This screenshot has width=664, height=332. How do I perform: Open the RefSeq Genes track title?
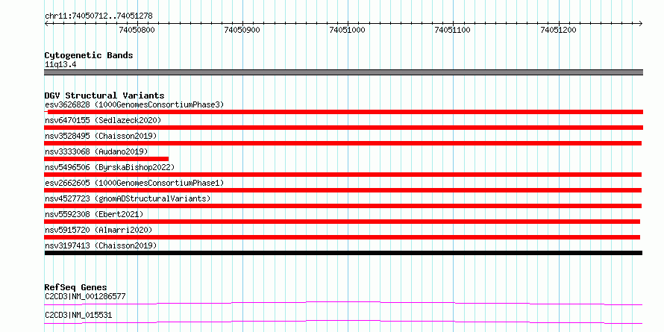[76, 287]
